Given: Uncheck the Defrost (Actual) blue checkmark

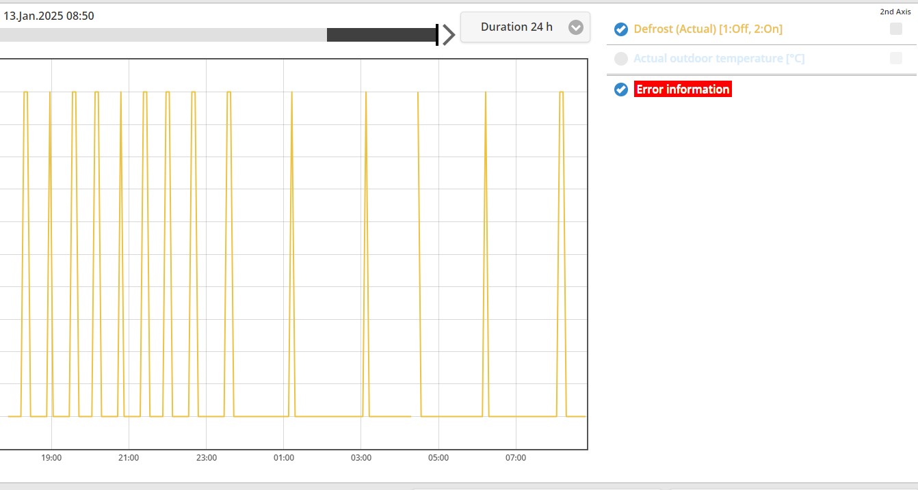Looking at the screenshot, I should click(621, 29).
